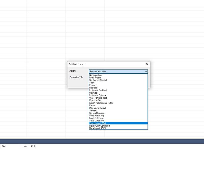This screenshot has width=204, height=169.
Task: Select highlighted Execute and Wait item
Action: (x=118, y=123)
